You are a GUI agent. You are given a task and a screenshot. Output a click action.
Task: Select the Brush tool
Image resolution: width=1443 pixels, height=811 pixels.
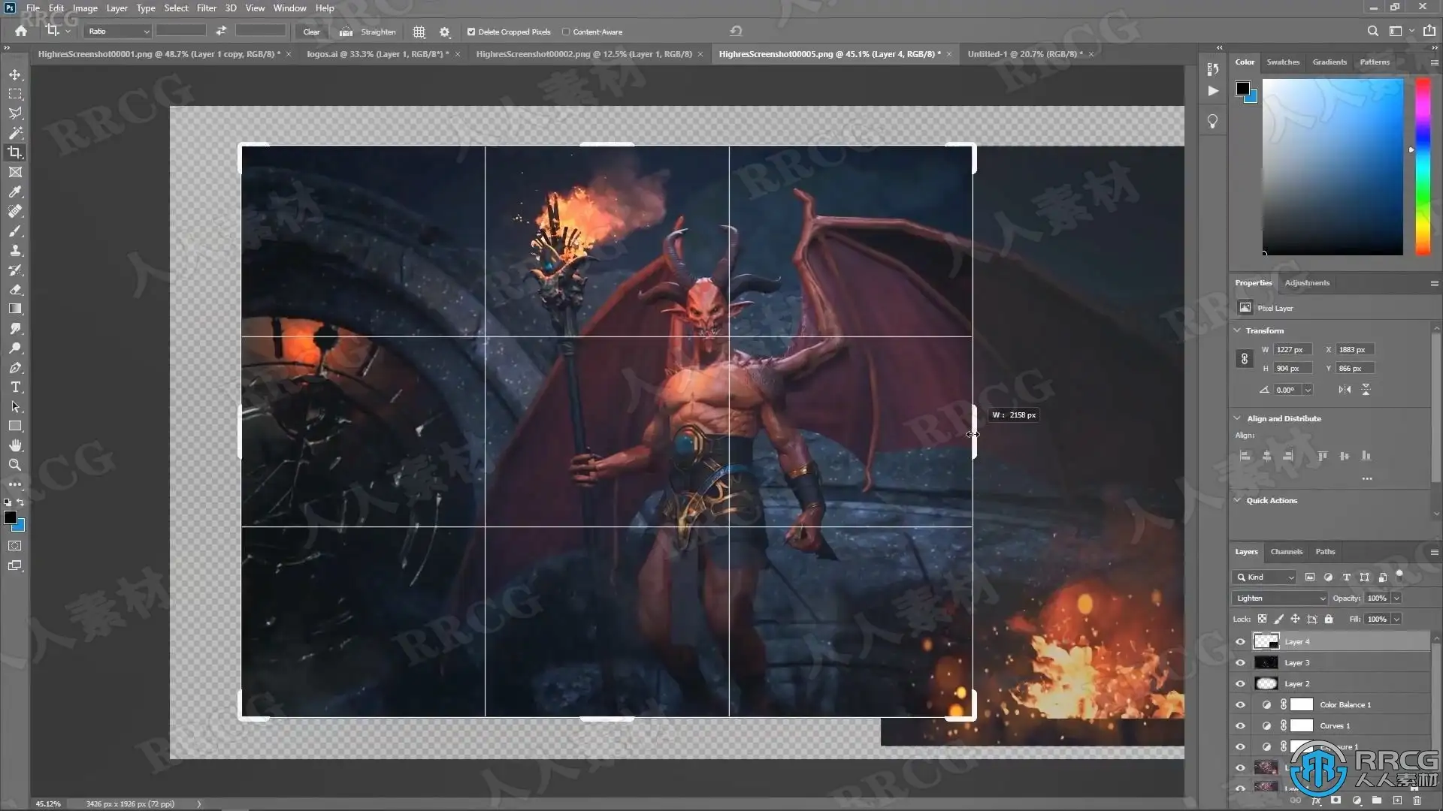click(15, 231)
